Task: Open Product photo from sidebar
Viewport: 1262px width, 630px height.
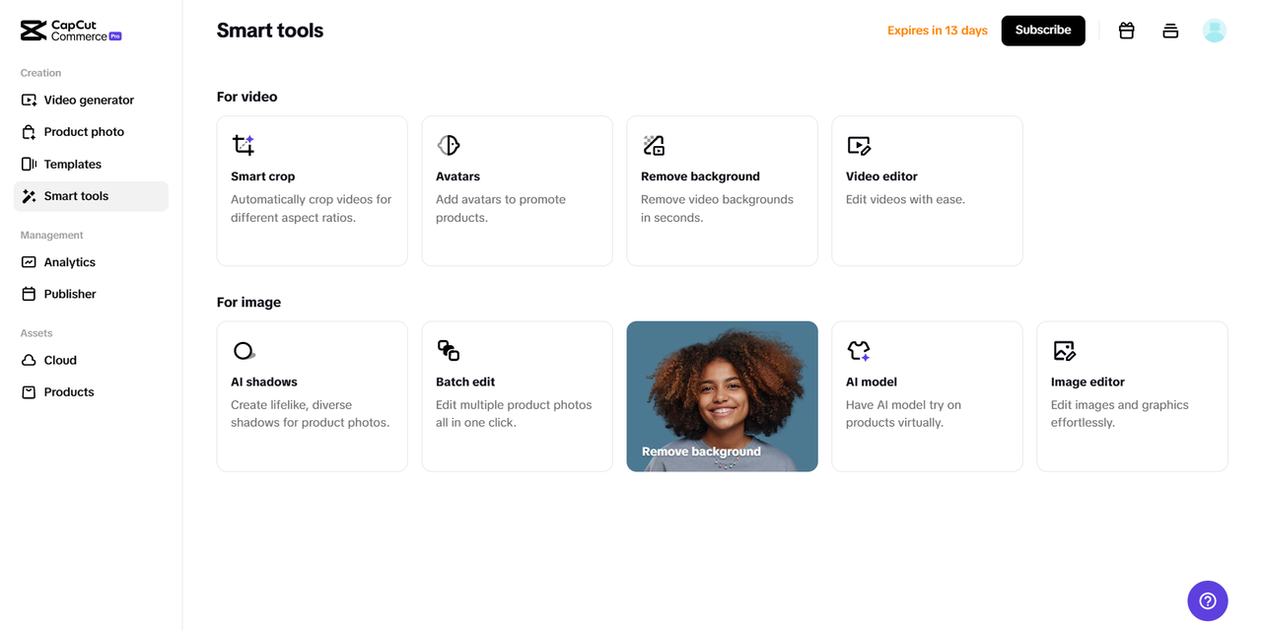Action: click(84, 132)
